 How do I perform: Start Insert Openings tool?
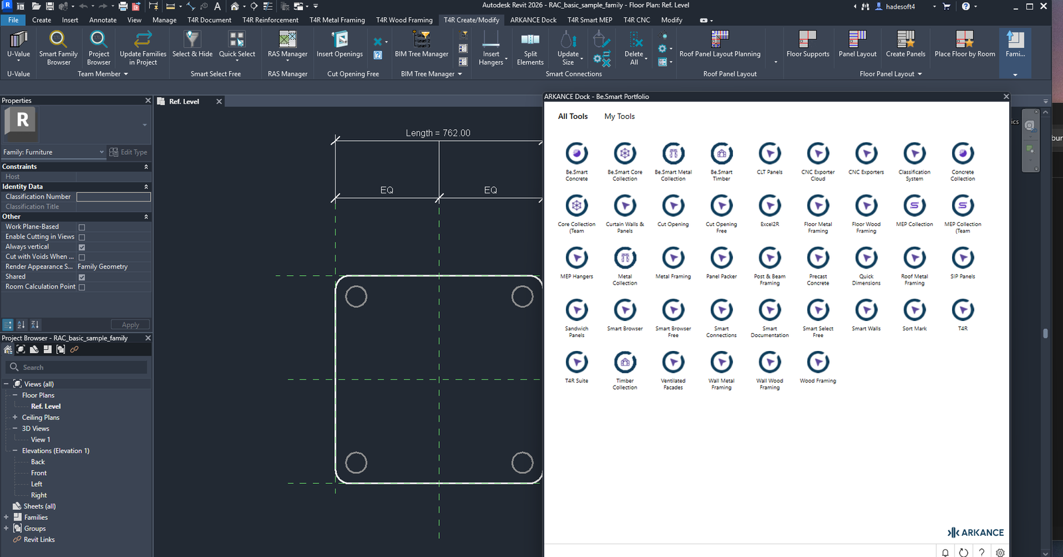339,45
